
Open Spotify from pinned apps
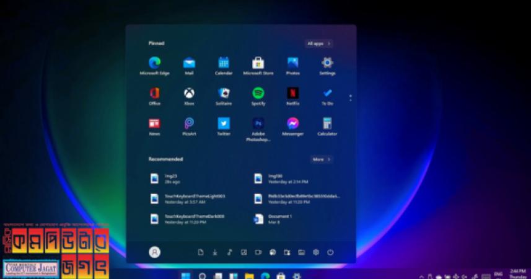pos(258,96)
